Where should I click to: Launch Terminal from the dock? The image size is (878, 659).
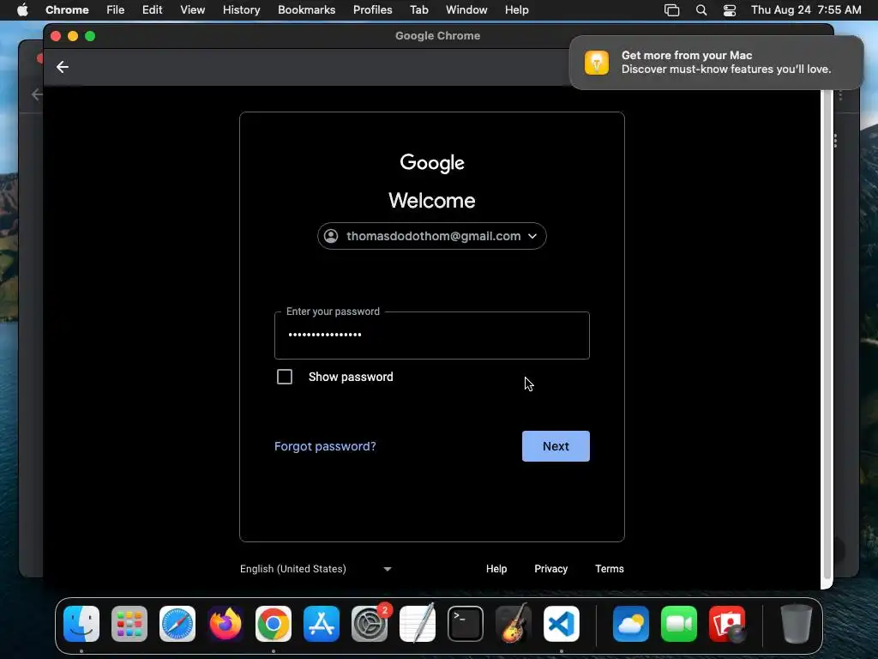click(x=466, y=624)
